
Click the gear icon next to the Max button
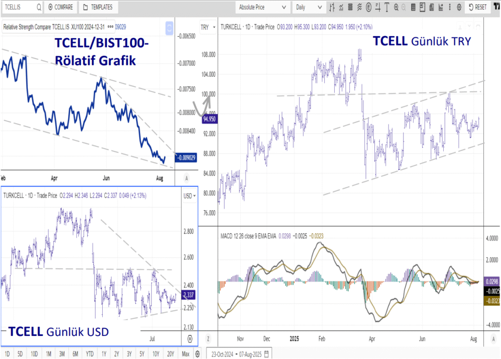pyautogui.click(x=198, y=354)
